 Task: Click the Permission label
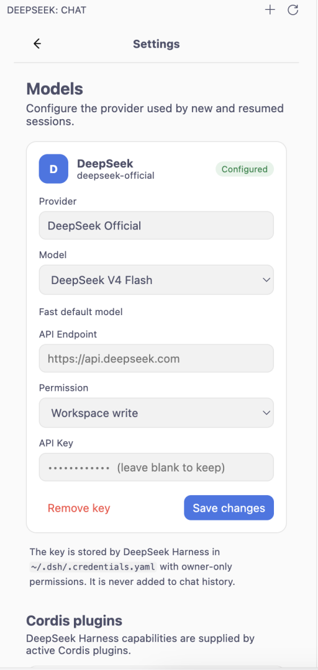click(x=64, y=388)
